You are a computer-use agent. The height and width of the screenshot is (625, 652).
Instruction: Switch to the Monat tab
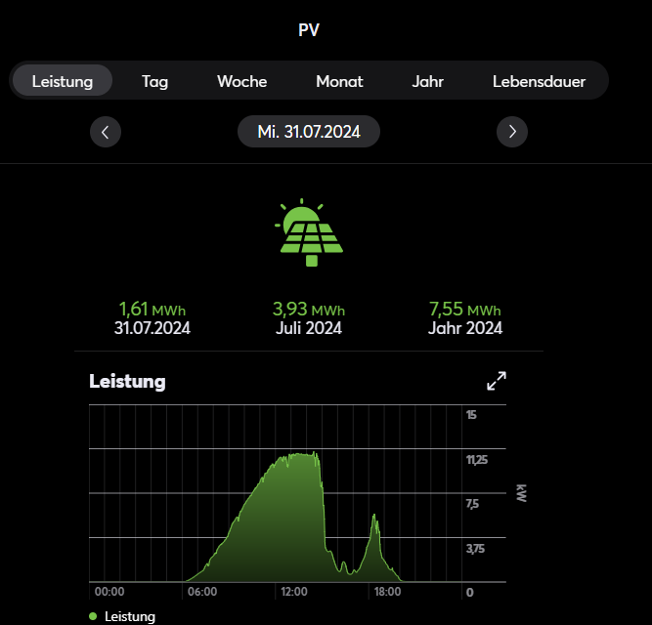click(x=339, y=81)
